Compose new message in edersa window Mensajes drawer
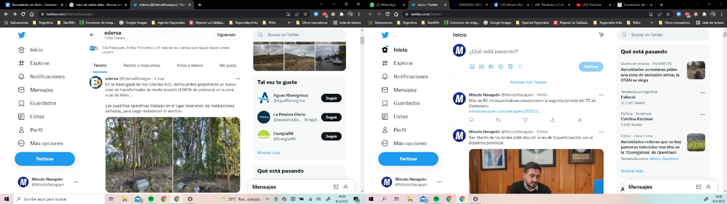The width and height of the screenshot is (727, 204). [336, 187]
